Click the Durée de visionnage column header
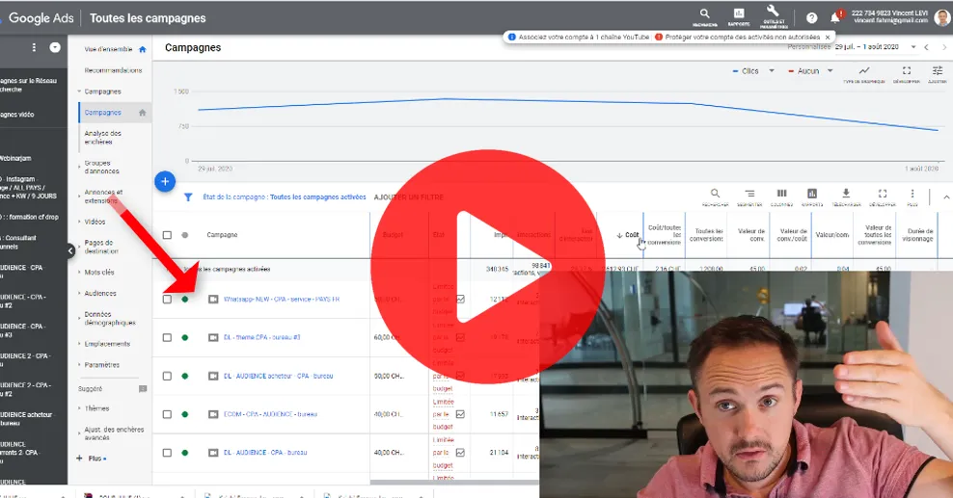Viewport: 953px width, 498px height. 917,235
